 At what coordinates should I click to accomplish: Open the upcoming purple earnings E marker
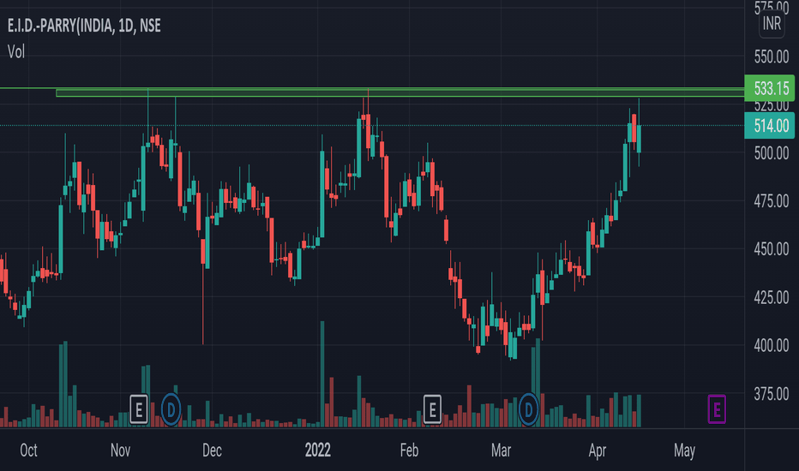(717, 409)
